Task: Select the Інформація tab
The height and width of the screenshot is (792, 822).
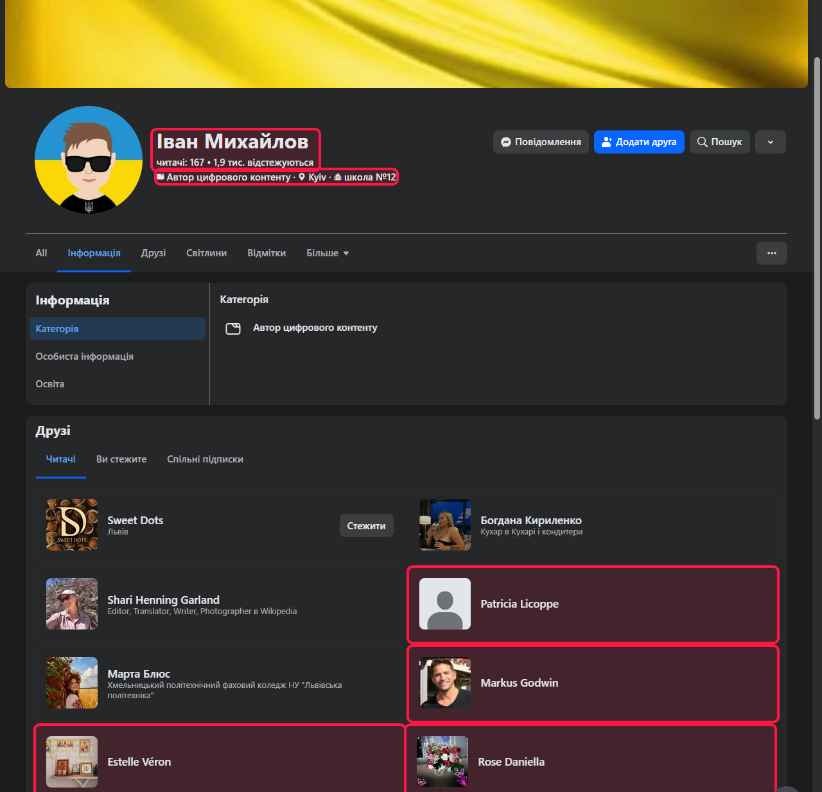Action: point(94,253)
